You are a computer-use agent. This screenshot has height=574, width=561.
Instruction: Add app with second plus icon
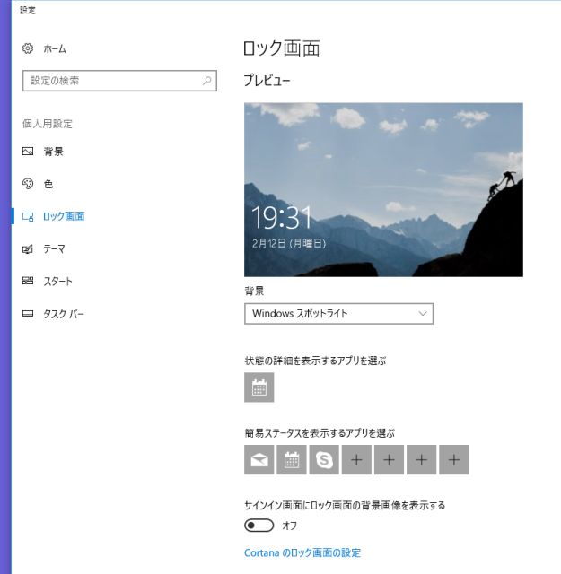tap(389, 460)
